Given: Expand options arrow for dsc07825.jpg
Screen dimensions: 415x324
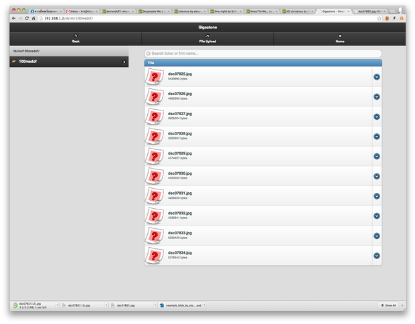Looking at the screenshot, I should point(377,77).
